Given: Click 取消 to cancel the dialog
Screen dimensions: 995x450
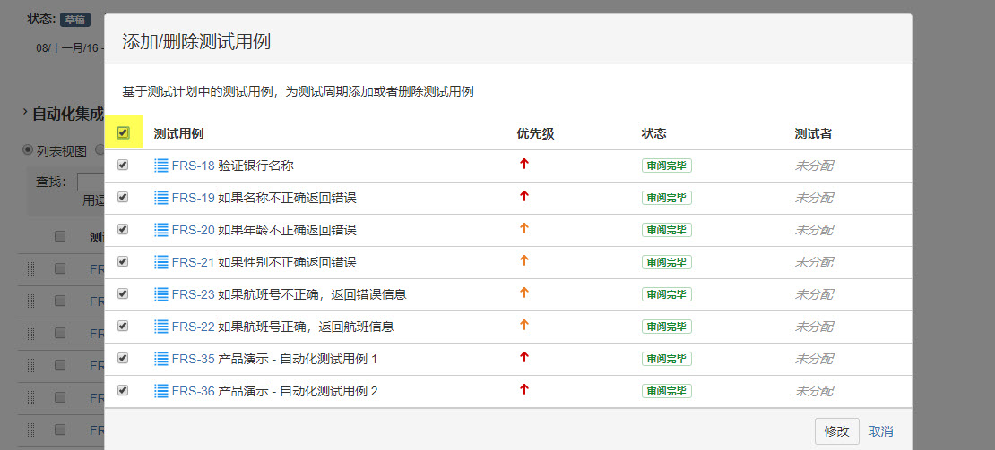Looking at the screenshot, I should (x=880, y=431).
